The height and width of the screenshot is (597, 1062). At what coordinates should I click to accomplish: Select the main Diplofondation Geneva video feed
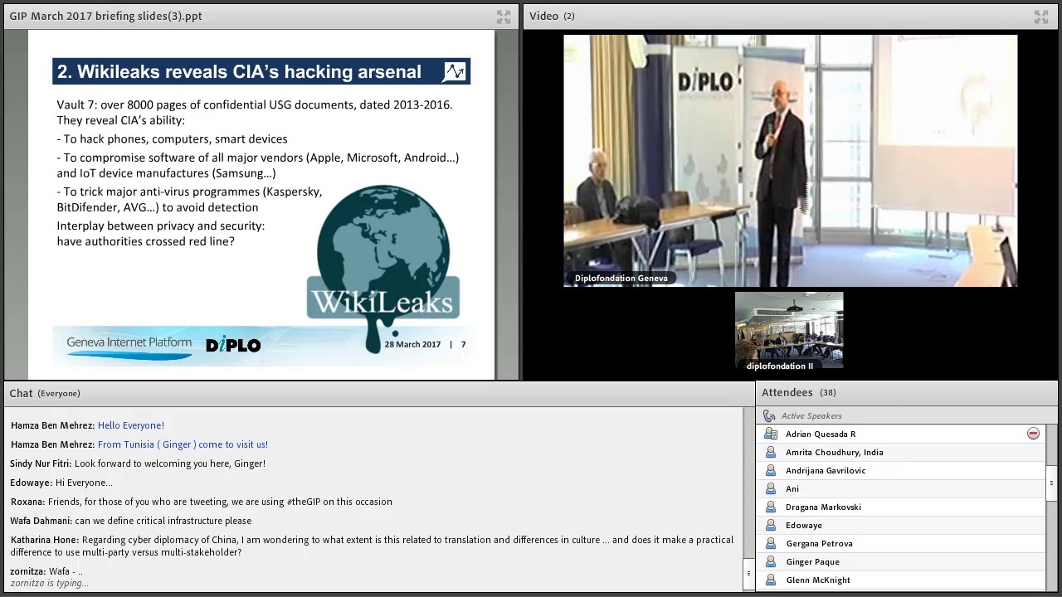pyautogui.click(x=790, y=160)
